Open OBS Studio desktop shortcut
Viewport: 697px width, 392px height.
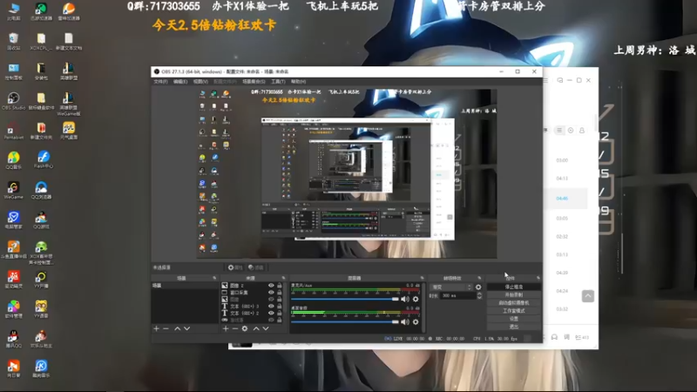pyautogui.click(x=13, y=101)
